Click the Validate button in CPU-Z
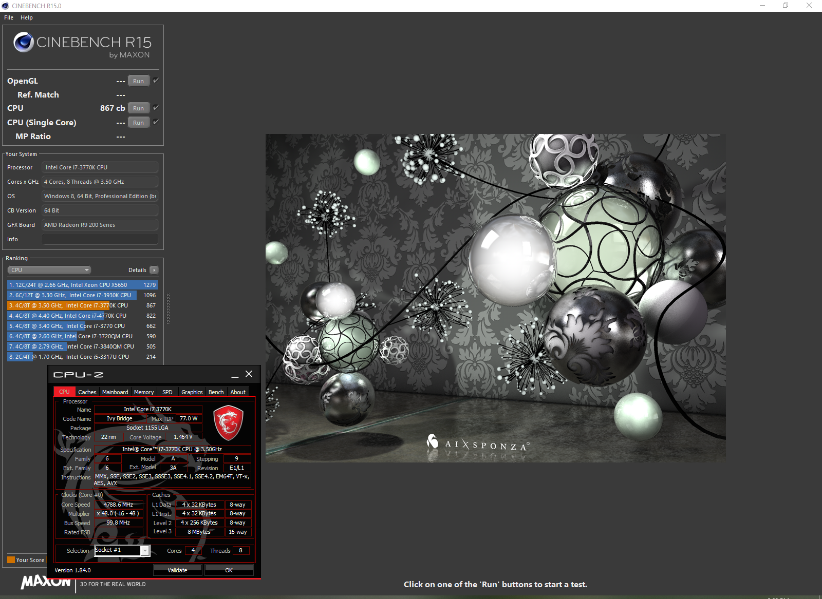The image size is (822, 599). (x=177, y=570)
